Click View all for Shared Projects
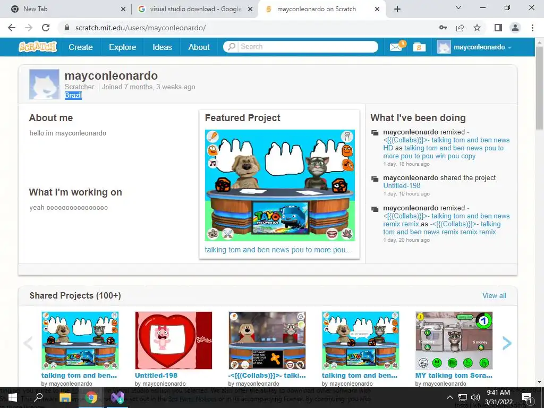 tap(494, 295)
